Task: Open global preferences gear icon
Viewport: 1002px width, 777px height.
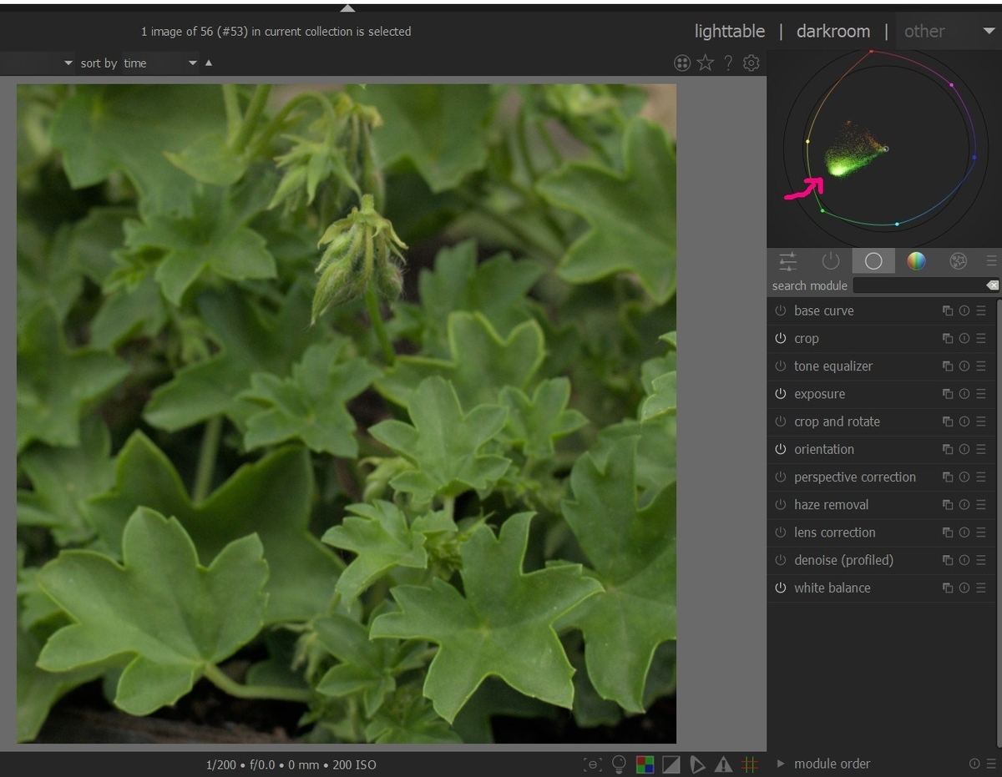Action: pos(751,63)
